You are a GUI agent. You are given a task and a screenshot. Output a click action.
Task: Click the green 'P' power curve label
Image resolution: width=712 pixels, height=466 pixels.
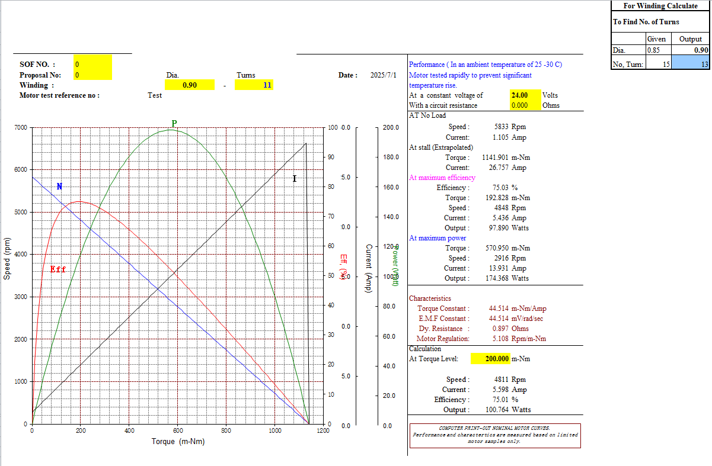coord(174,124)
